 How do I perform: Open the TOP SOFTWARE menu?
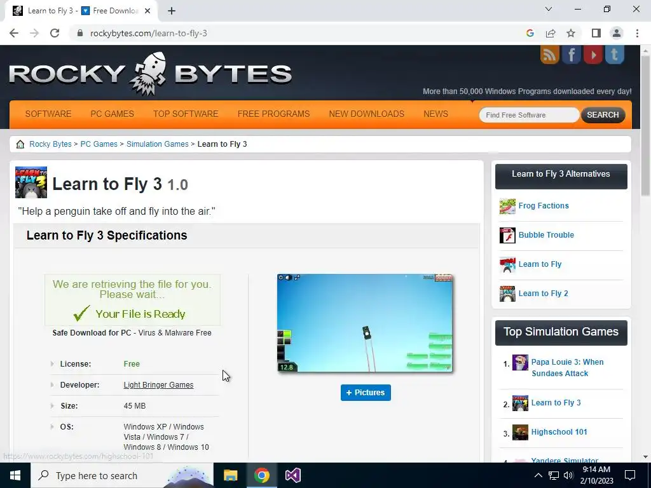point(186,114)
